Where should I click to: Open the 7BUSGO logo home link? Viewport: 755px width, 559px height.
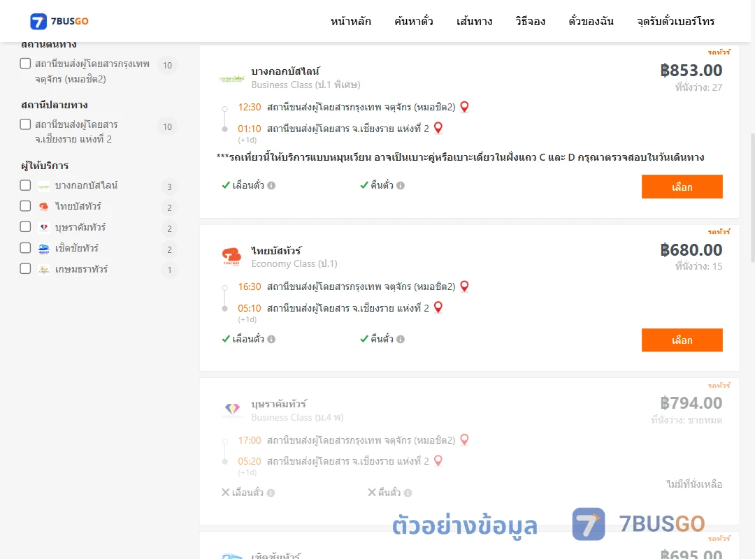[x=59, y=21]
